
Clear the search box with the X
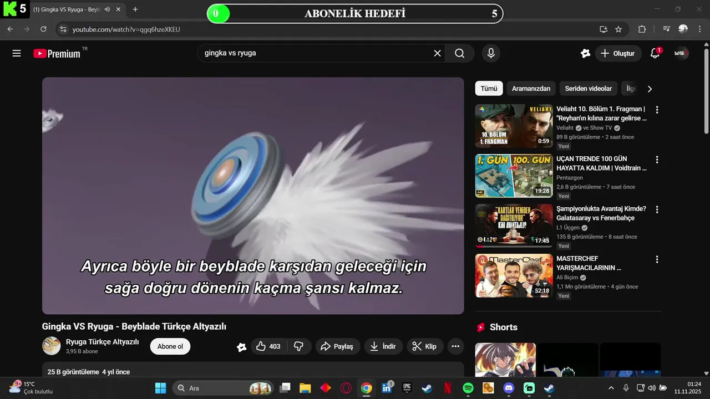coord(437,53)
